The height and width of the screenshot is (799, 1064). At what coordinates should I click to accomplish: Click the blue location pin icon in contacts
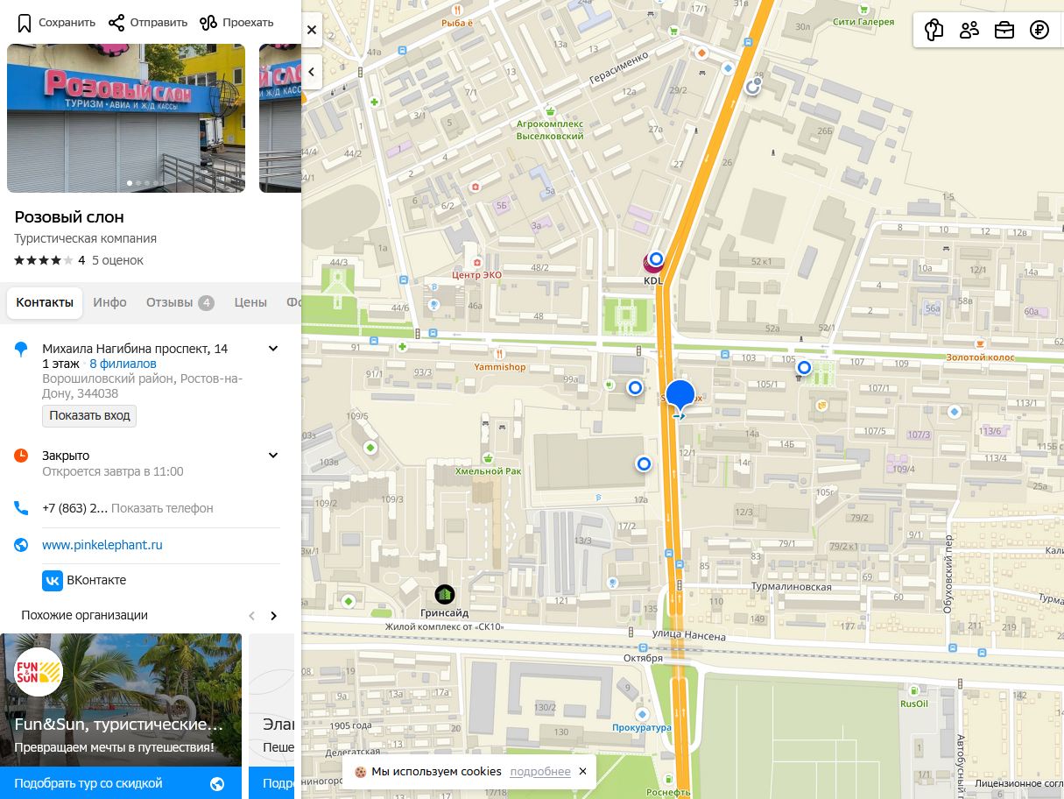point(22,350)
